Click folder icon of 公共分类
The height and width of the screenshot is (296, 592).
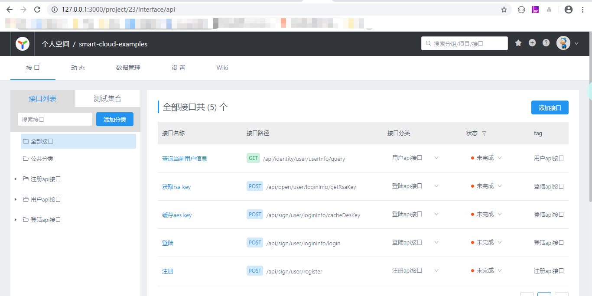click(x=26, y=159)
